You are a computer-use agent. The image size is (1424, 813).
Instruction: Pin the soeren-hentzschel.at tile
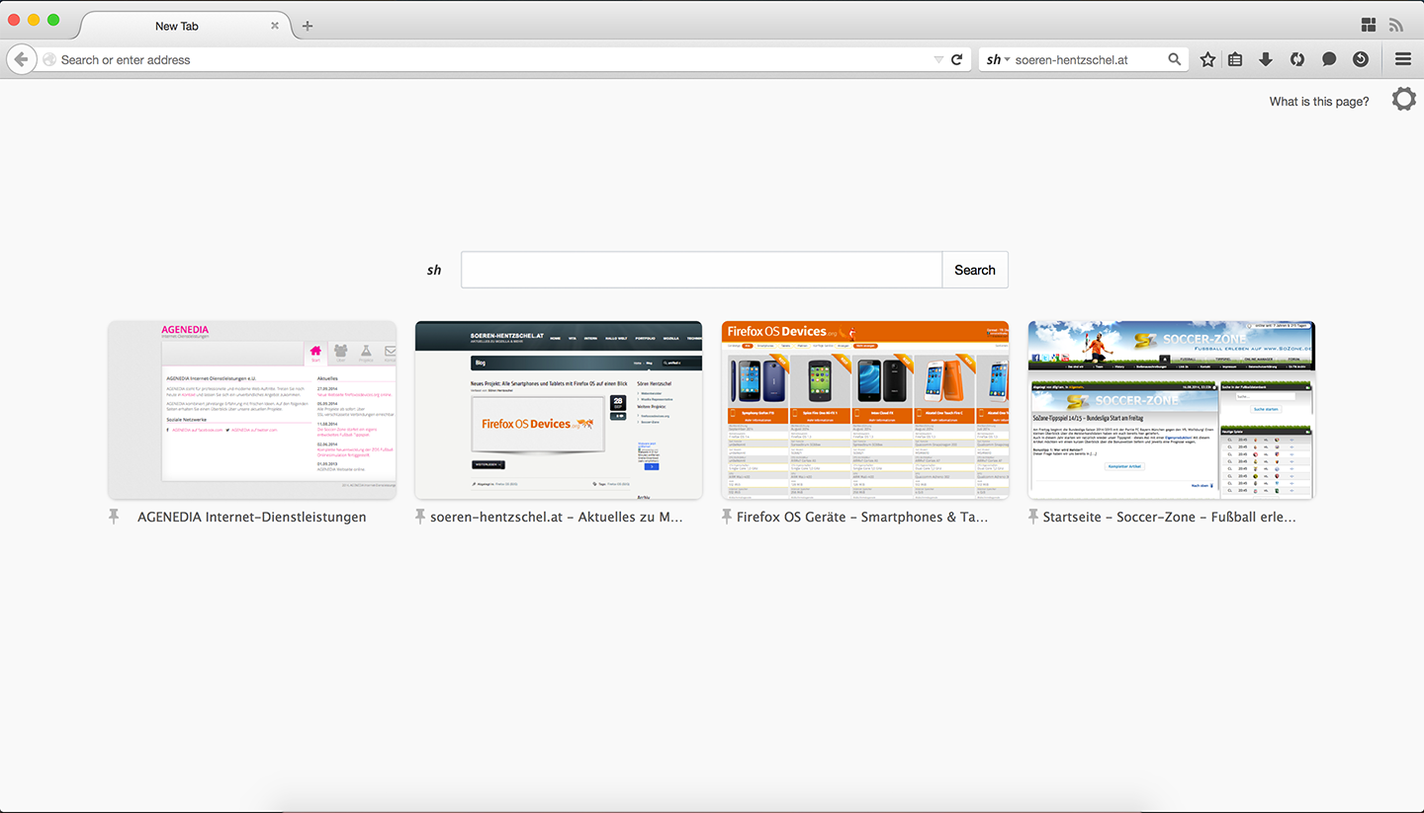click(x=420, y=517)
